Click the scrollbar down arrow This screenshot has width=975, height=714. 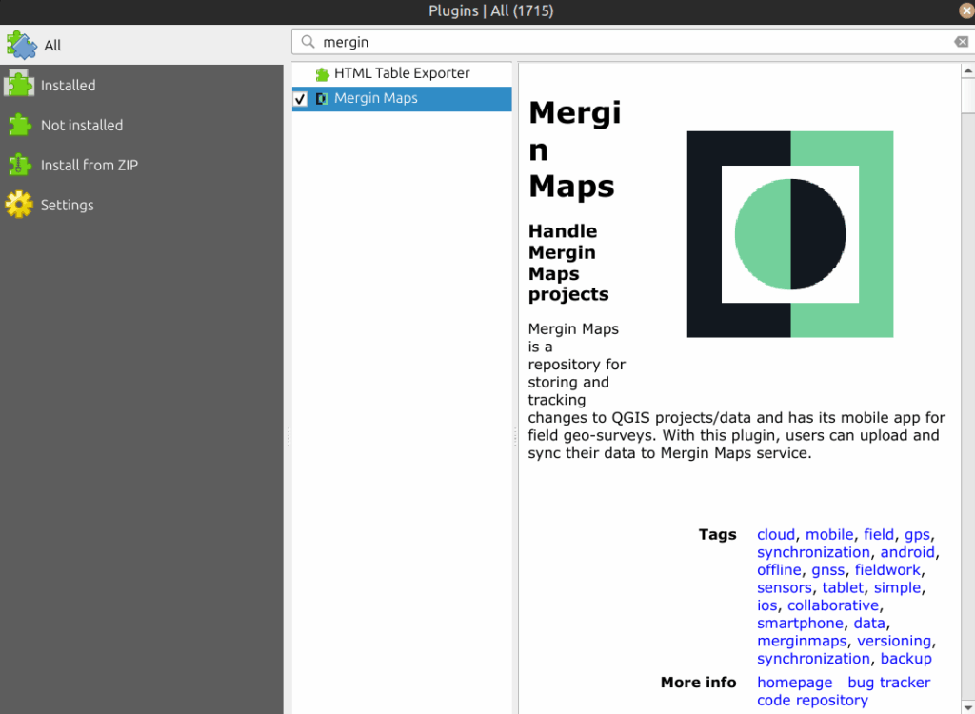click(x=967, y=707)
